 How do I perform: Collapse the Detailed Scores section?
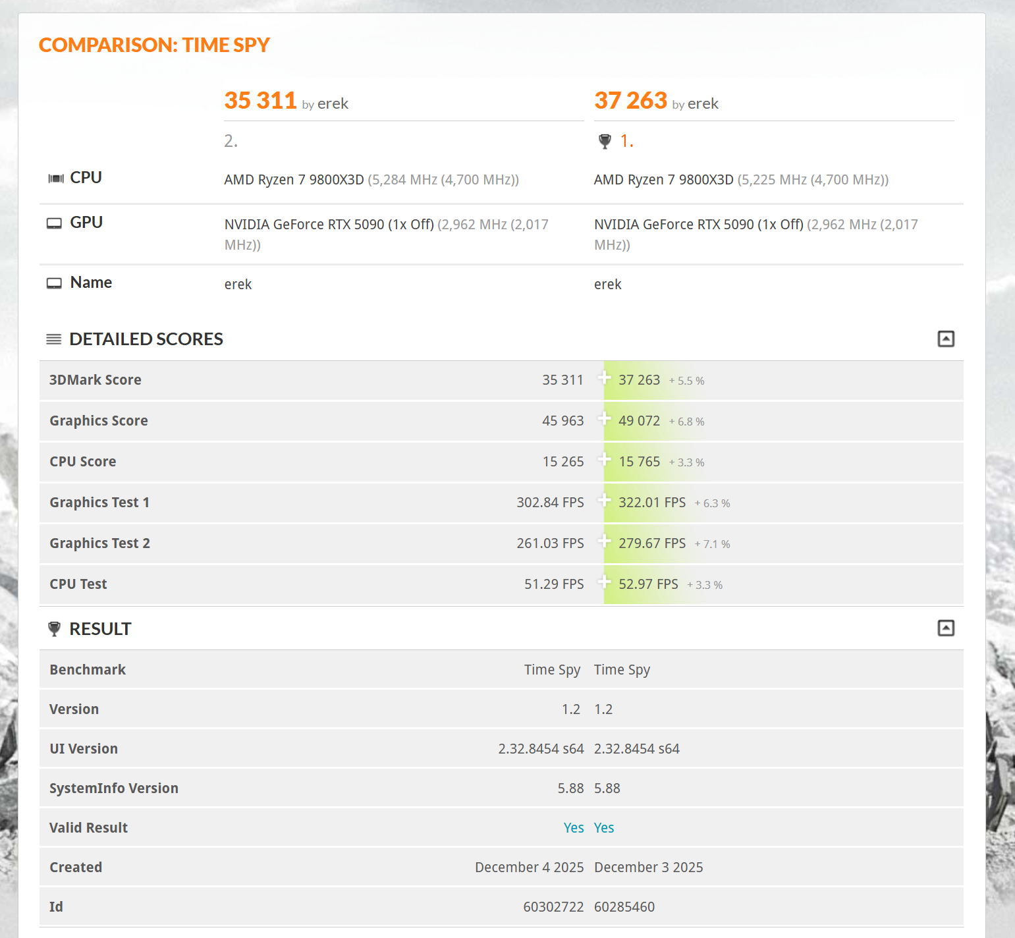point(946,339)
